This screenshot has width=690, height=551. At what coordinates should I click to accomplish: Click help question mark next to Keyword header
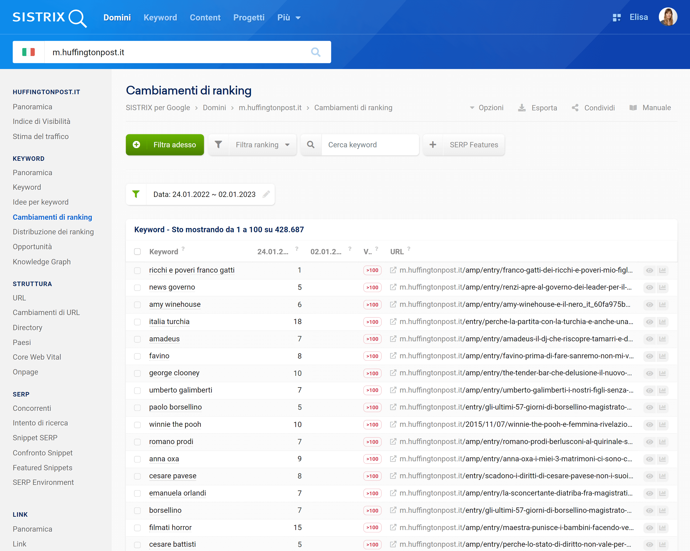pyautogui.click(x=183, y=248)
